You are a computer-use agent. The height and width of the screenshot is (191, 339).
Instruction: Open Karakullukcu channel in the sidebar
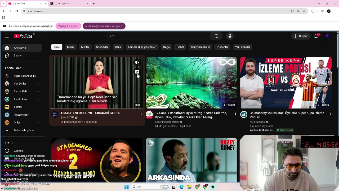[22, 99]
